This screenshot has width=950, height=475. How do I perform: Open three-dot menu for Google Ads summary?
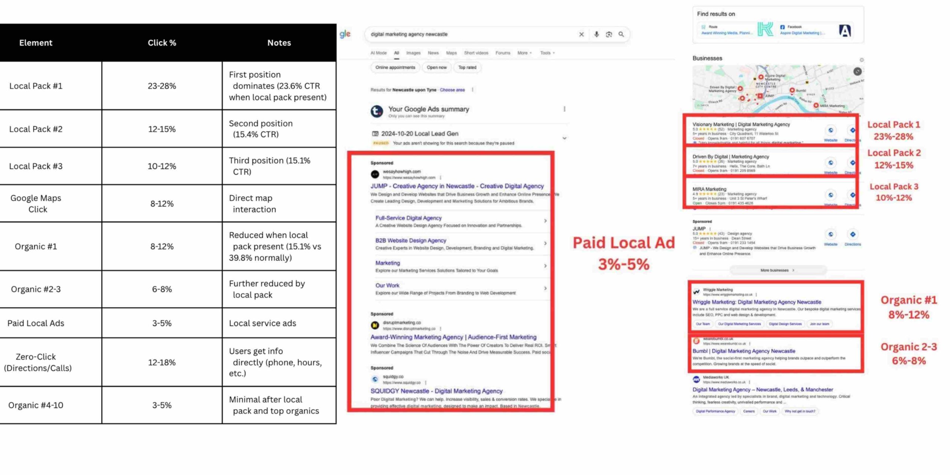564,109
